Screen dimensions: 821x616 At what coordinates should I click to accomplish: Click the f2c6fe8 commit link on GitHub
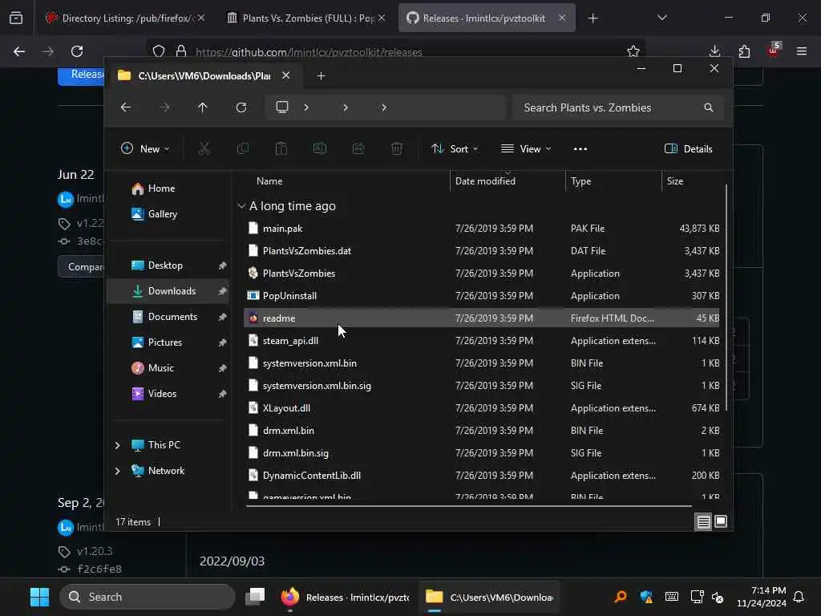click(x=99, y=569)
